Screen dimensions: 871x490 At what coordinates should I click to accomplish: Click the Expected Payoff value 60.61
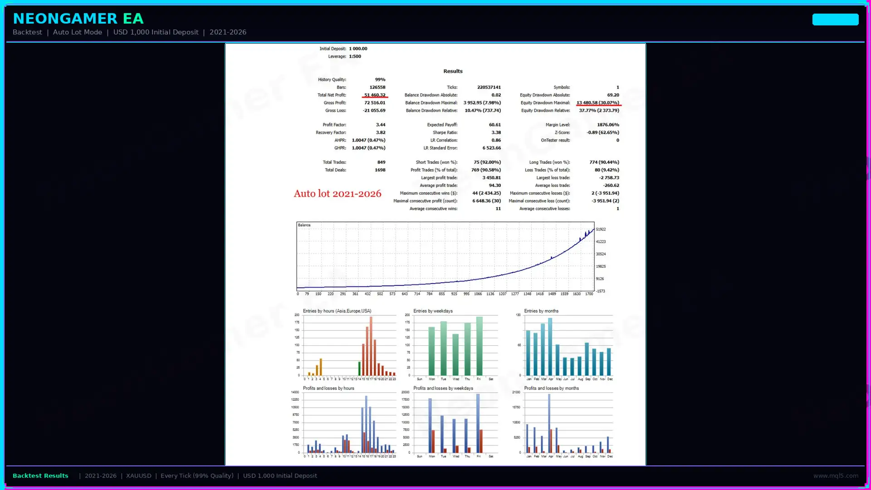tap(495, 125)
